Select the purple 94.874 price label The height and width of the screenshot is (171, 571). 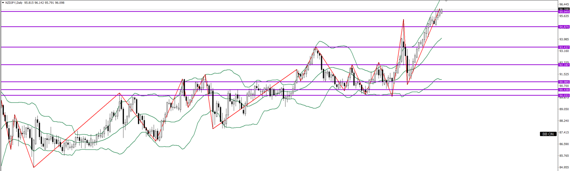click(x=564, y=27)
